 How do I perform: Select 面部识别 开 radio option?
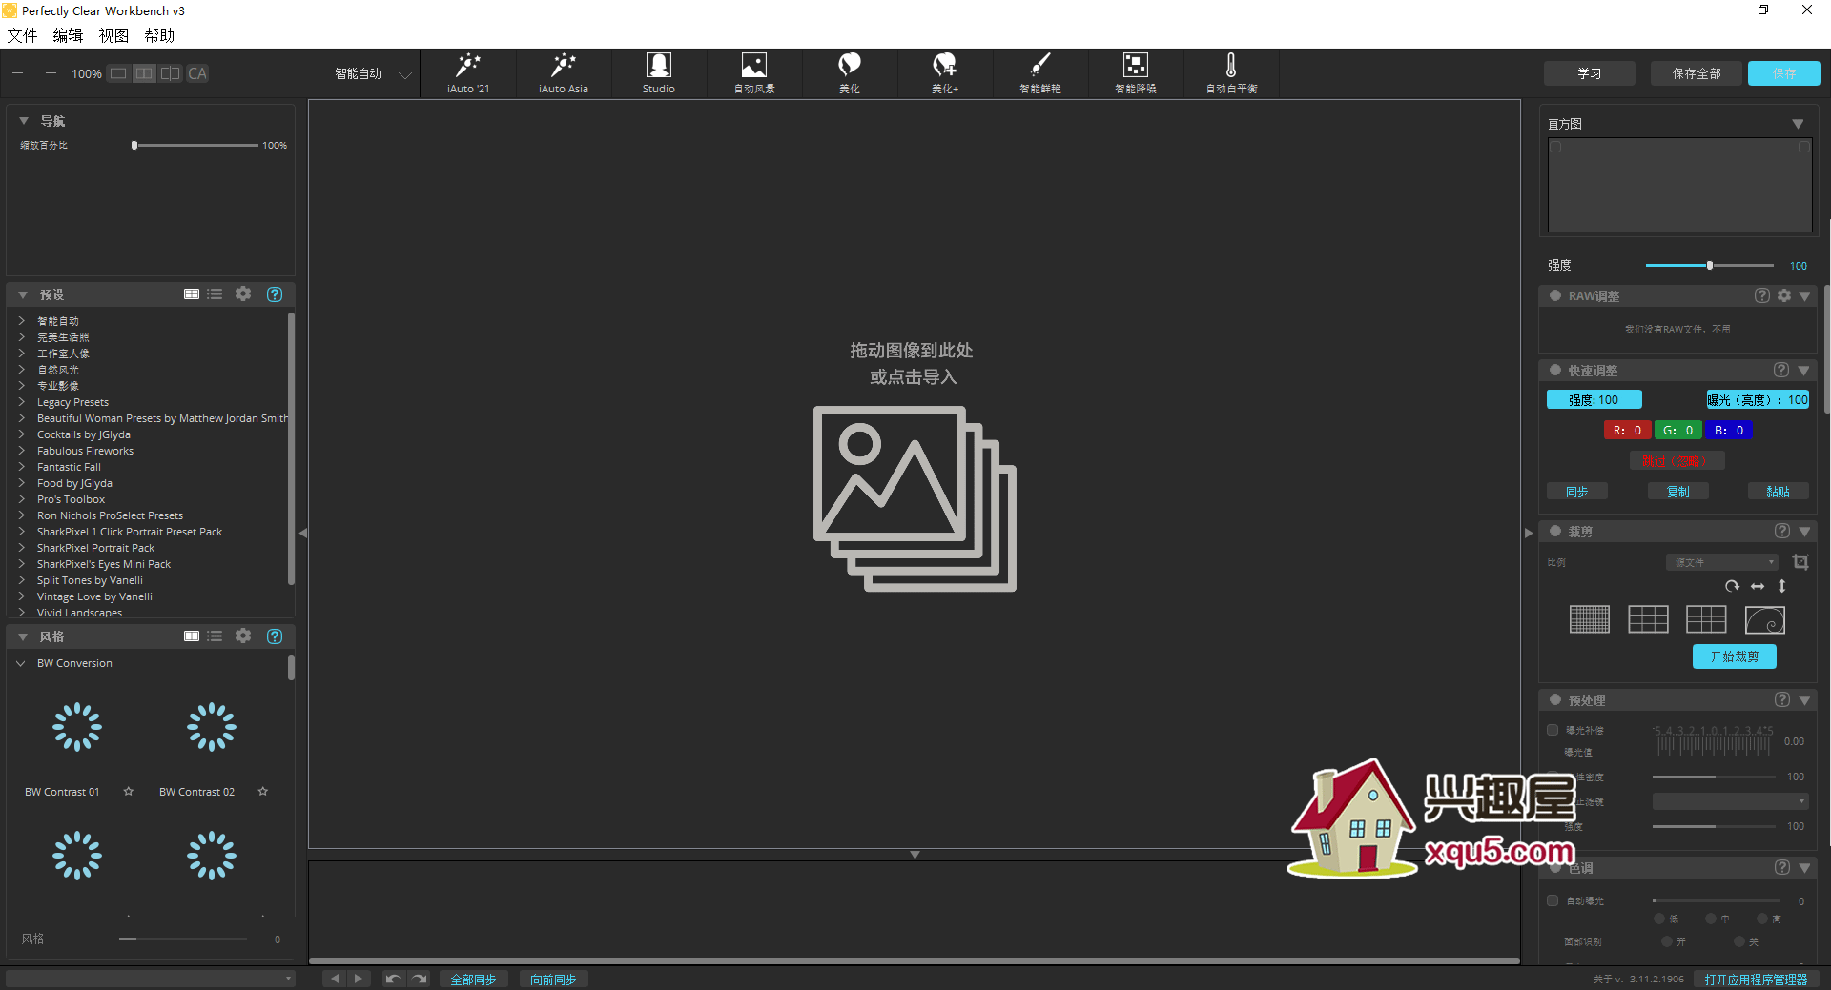click(x=1667, y=941)
